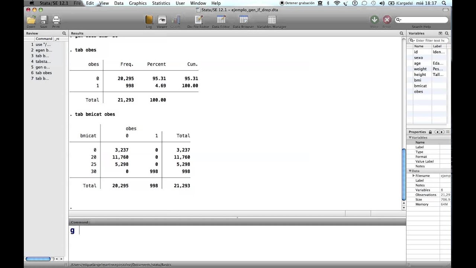
Task: Open the Statistics menu
Action: [161, 3]
